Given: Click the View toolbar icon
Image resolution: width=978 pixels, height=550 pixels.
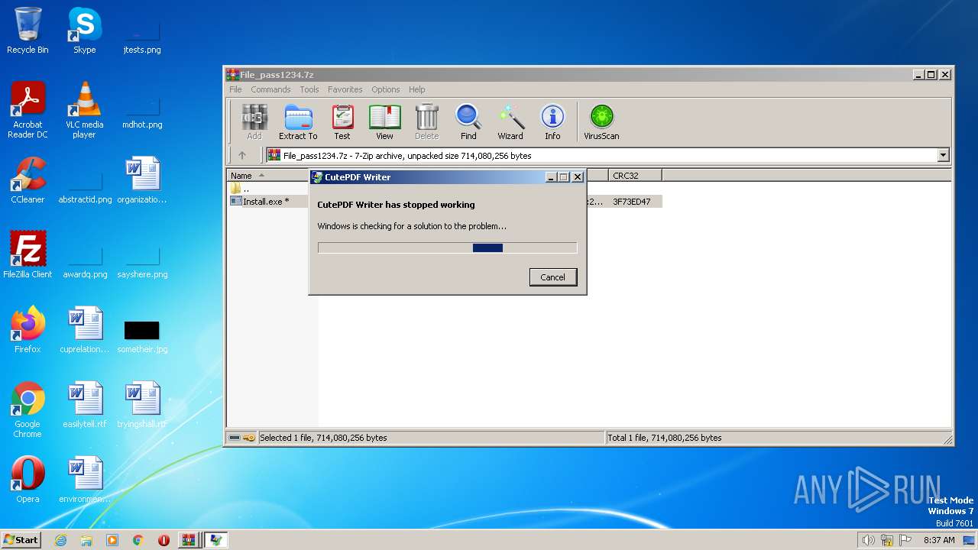Looking at the screenshot, I should 384,122.
